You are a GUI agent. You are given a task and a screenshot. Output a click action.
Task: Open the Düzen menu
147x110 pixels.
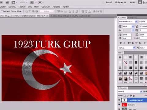[x=3, y=7]
